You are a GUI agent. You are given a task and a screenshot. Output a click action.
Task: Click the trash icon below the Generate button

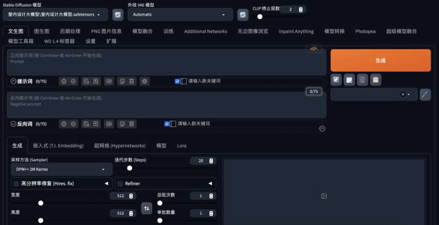[x=363, y=80]
